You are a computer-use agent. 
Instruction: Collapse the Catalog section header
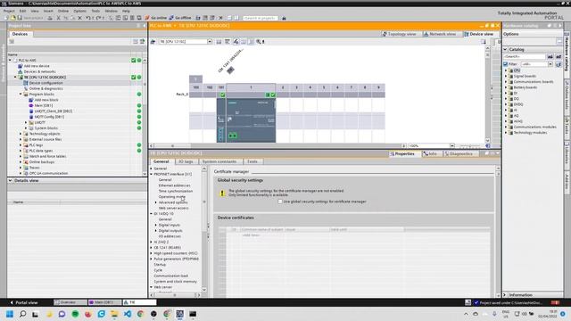tap(506, 49)
